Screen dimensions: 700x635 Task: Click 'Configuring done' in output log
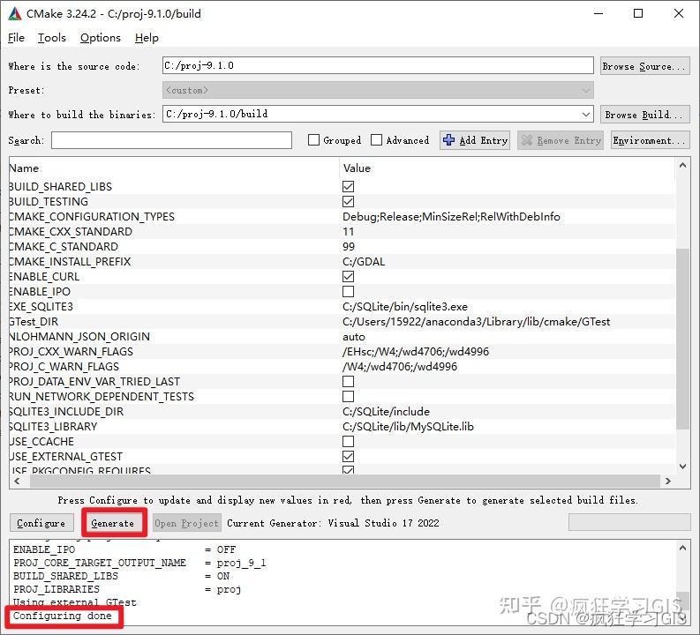[62, 616]
